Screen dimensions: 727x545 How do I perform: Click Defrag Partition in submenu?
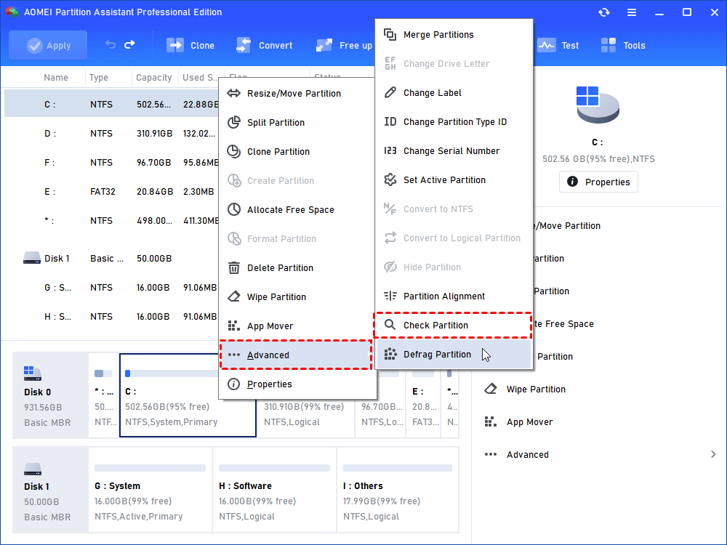[437, 355]
